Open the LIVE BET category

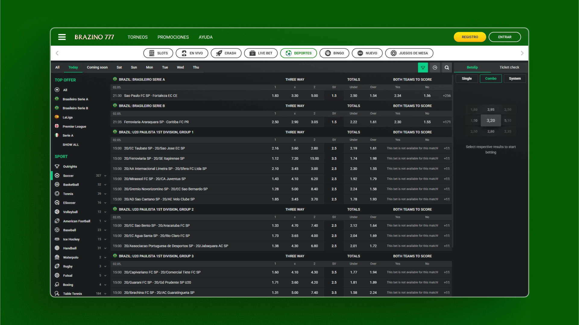(261, 53)
